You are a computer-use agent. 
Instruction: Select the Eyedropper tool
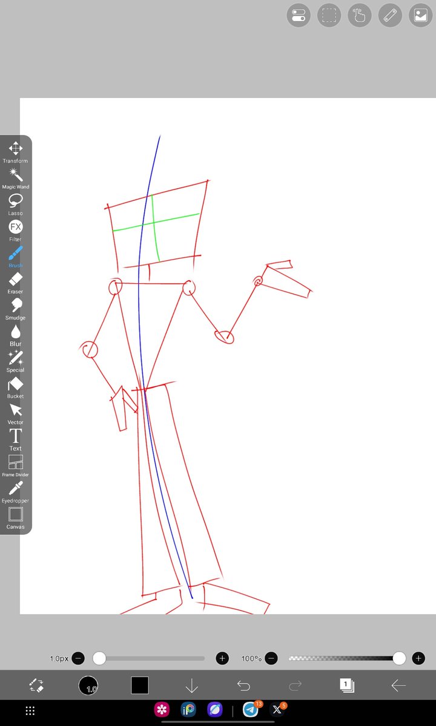pyautogui.click(x=15, y=492)
